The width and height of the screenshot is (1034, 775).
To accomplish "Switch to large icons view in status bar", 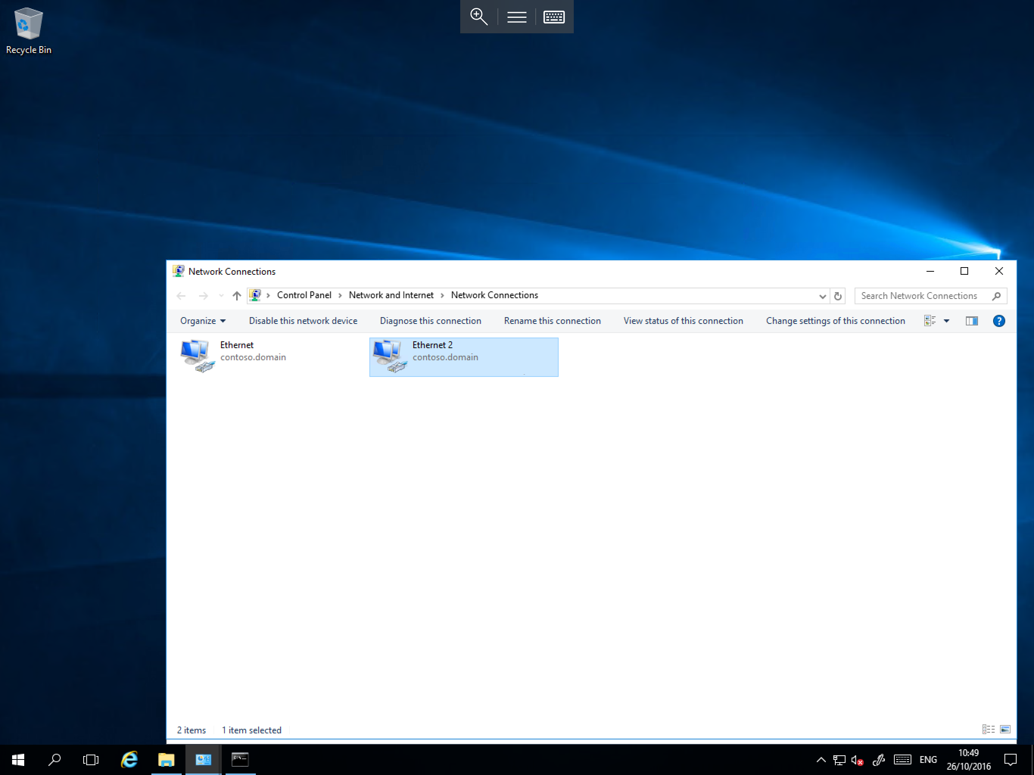I will click(x=1004, y=729).
